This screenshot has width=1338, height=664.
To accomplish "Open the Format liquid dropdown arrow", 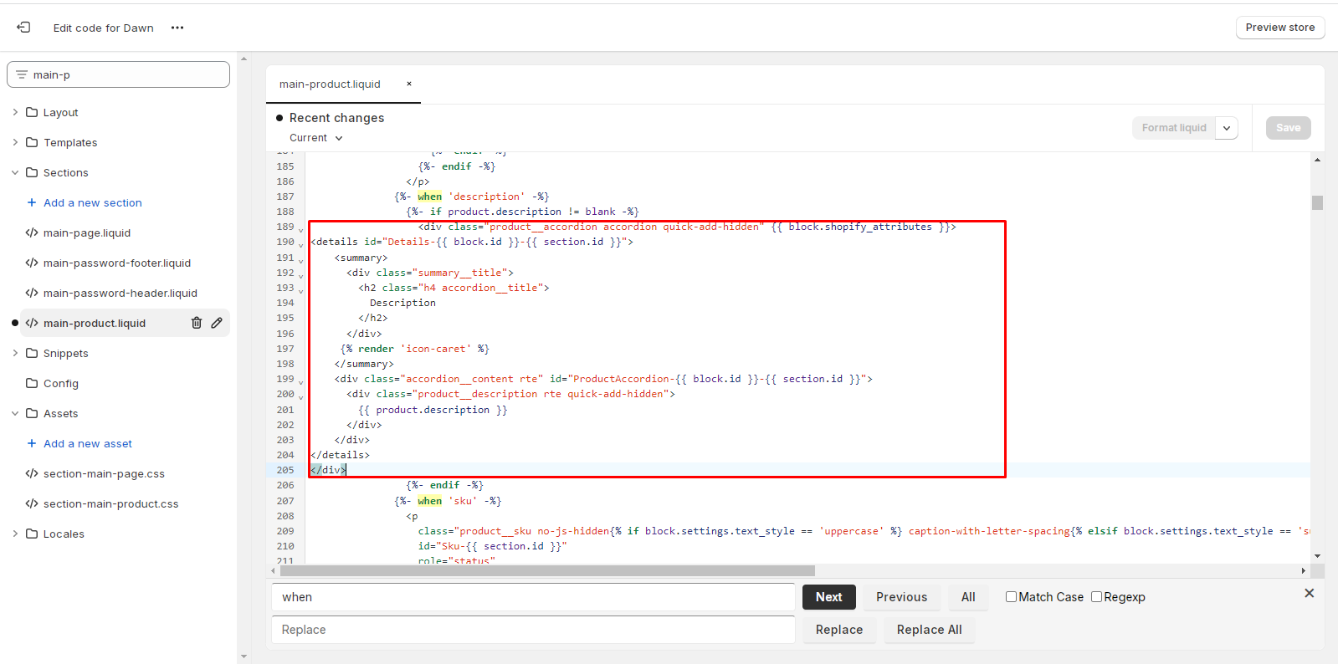I will 1227,128.
